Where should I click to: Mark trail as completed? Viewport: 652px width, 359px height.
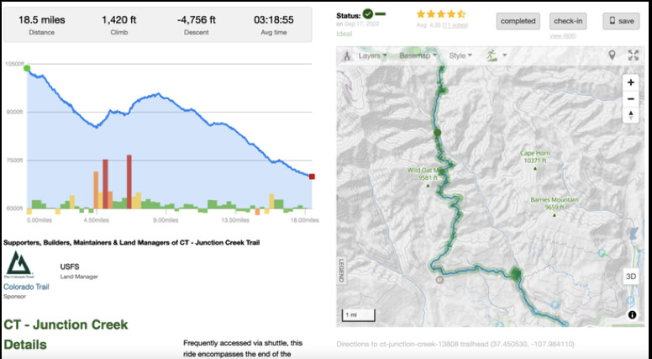click(x=518, y=21)
